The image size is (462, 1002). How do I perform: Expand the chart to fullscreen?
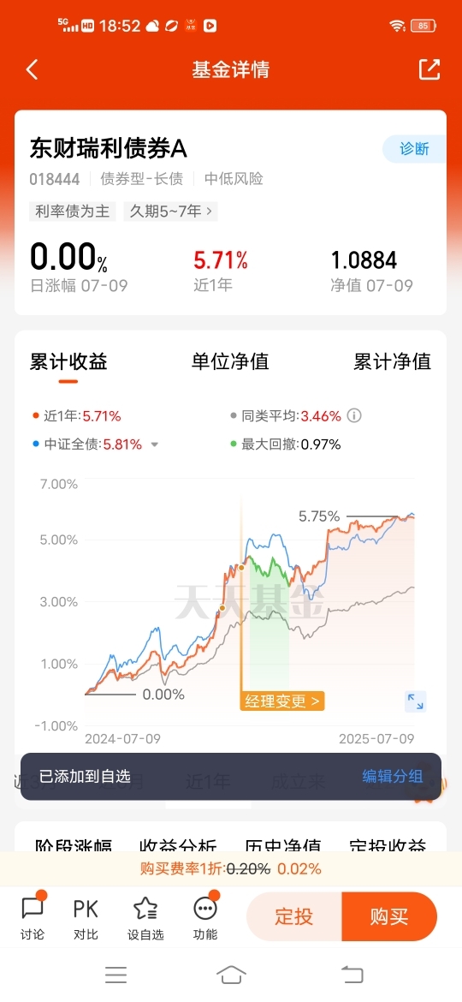point(416,701)
